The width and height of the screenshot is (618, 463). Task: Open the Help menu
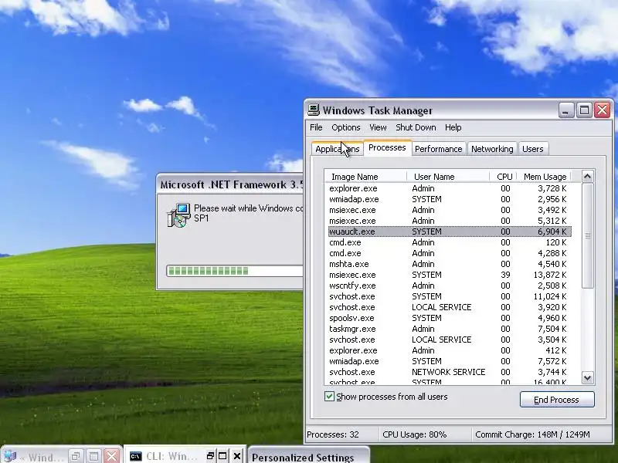tap(453, 127)
